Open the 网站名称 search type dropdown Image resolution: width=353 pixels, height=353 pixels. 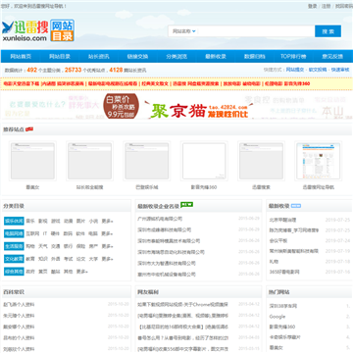(x=184, y=31)
